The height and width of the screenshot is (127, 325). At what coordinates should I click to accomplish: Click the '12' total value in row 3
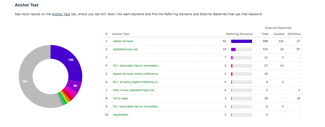point(266,58)
